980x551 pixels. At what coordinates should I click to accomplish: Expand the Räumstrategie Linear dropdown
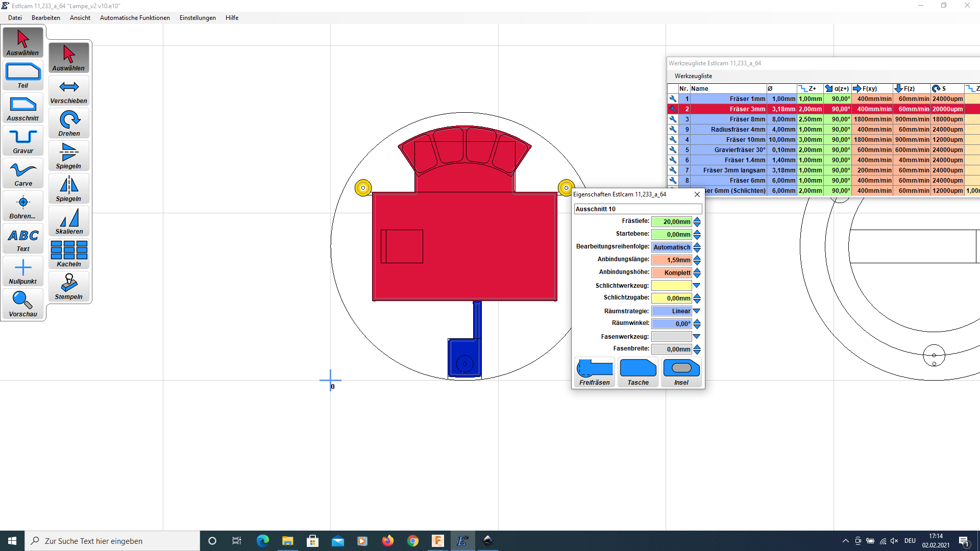(697, 311)
